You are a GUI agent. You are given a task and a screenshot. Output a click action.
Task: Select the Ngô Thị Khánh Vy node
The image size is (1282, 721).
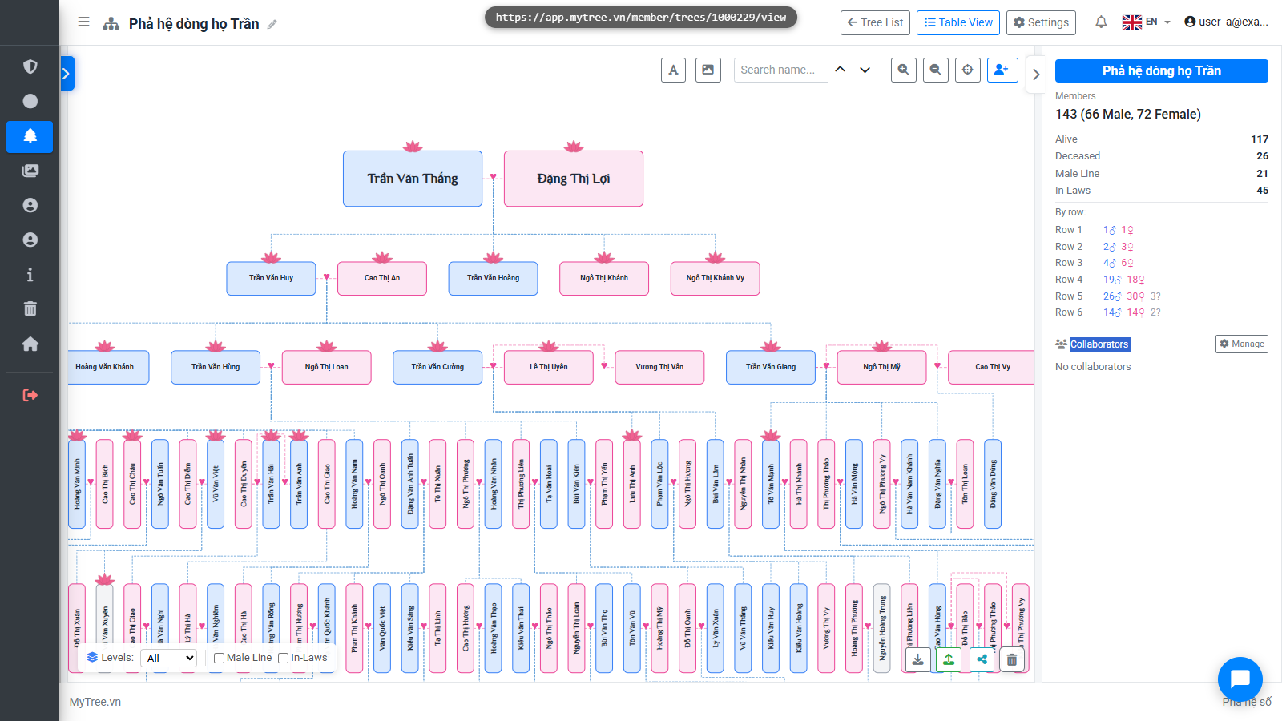click(x=716, y=278)
